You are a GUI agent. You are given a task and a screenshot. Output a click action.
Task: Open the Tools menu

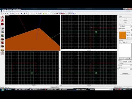[x=17, y=11]
